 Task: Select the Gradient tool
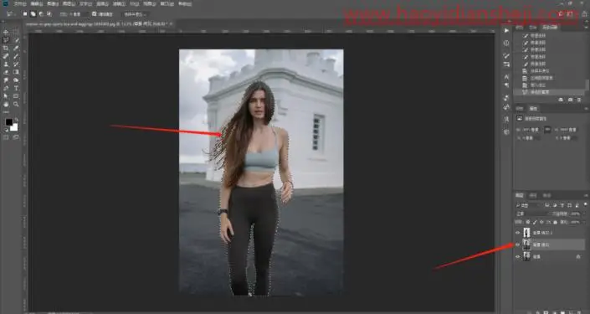(x=16, y=72)
